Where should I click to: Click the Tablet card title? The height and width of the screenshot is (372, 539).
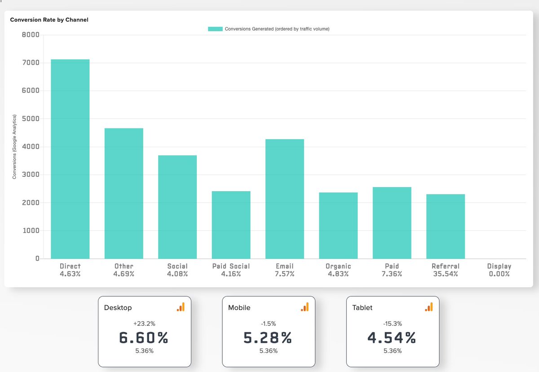(x=362, y=308)
